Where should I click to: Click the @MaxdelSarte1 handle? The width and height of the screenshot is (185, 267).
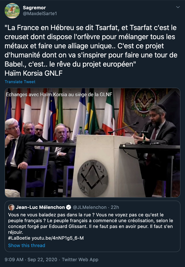[40, 14]
